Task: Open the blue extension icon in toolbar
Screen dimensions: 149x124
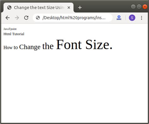Action: (x=119, y=18)
